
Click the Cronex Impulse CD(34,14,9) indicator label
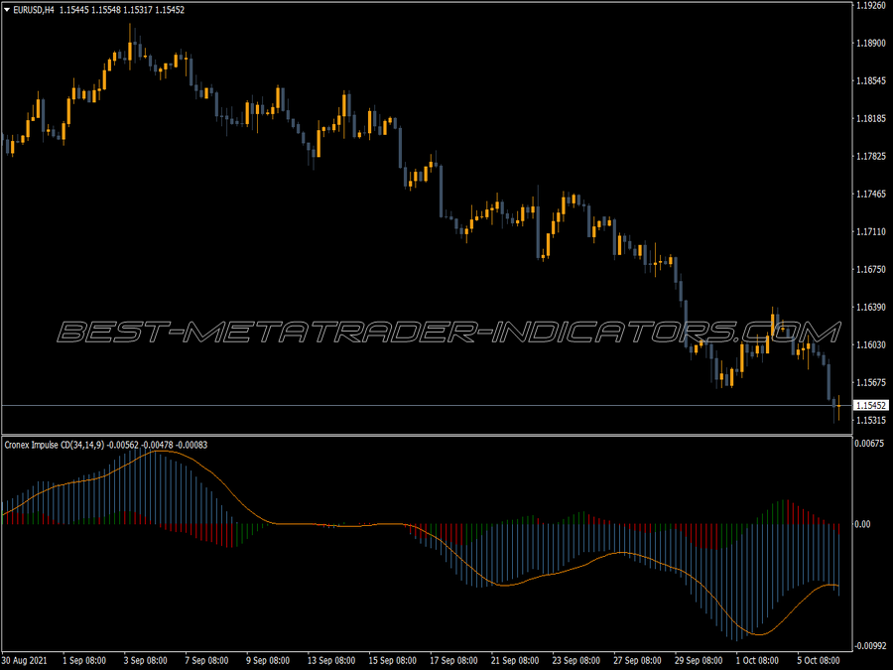point(55,445)
